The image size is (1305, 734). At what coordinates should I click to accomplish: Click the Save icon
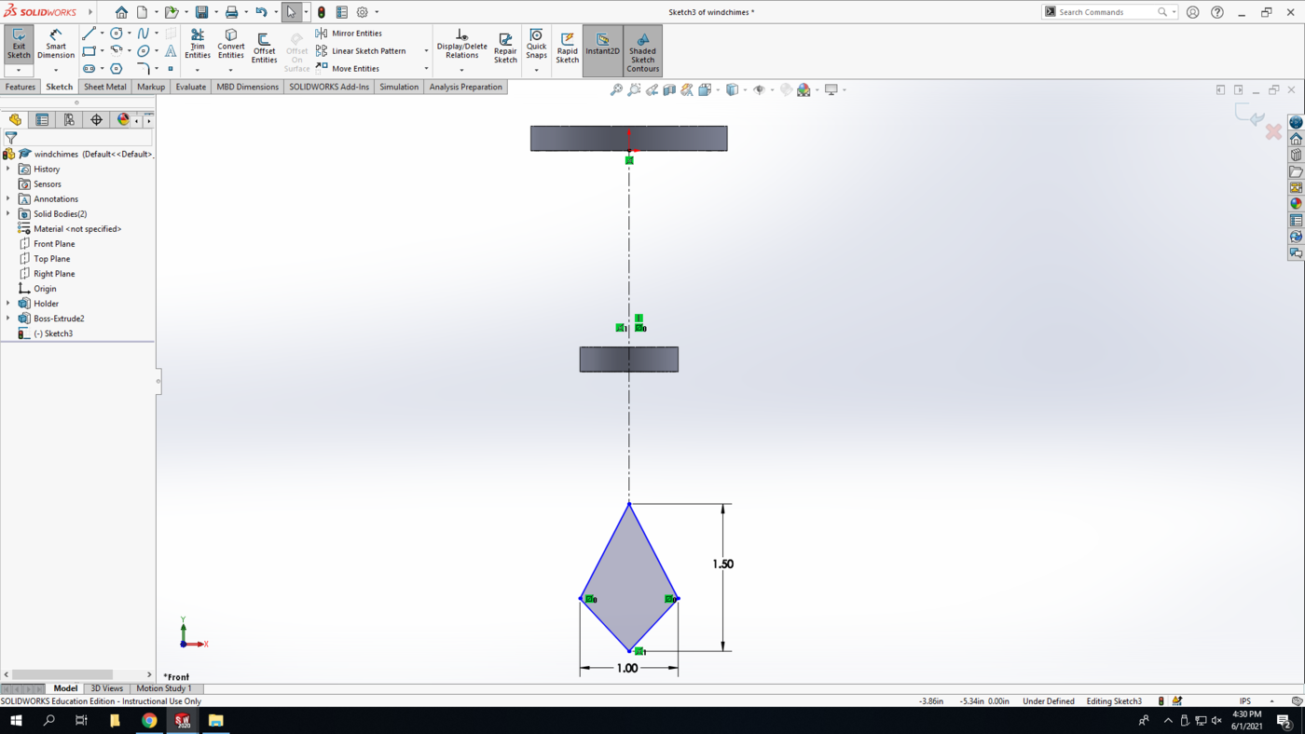pos(201,12)
